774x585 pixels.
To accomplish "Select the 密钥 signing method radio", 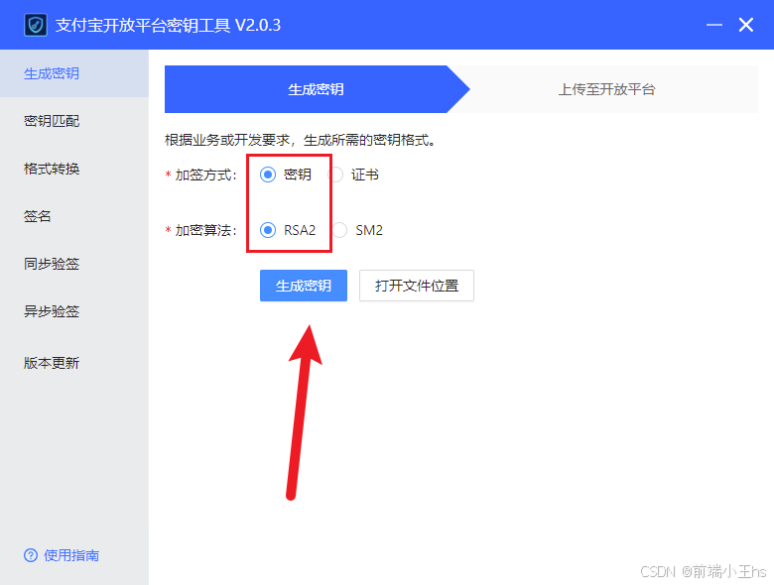I will (268, 175).
